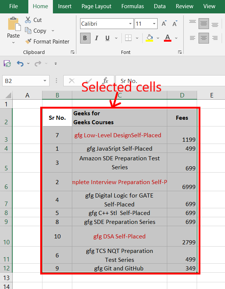
Task: Click cell 'gfg Git and GitHub'
Action: coord(120,268)
